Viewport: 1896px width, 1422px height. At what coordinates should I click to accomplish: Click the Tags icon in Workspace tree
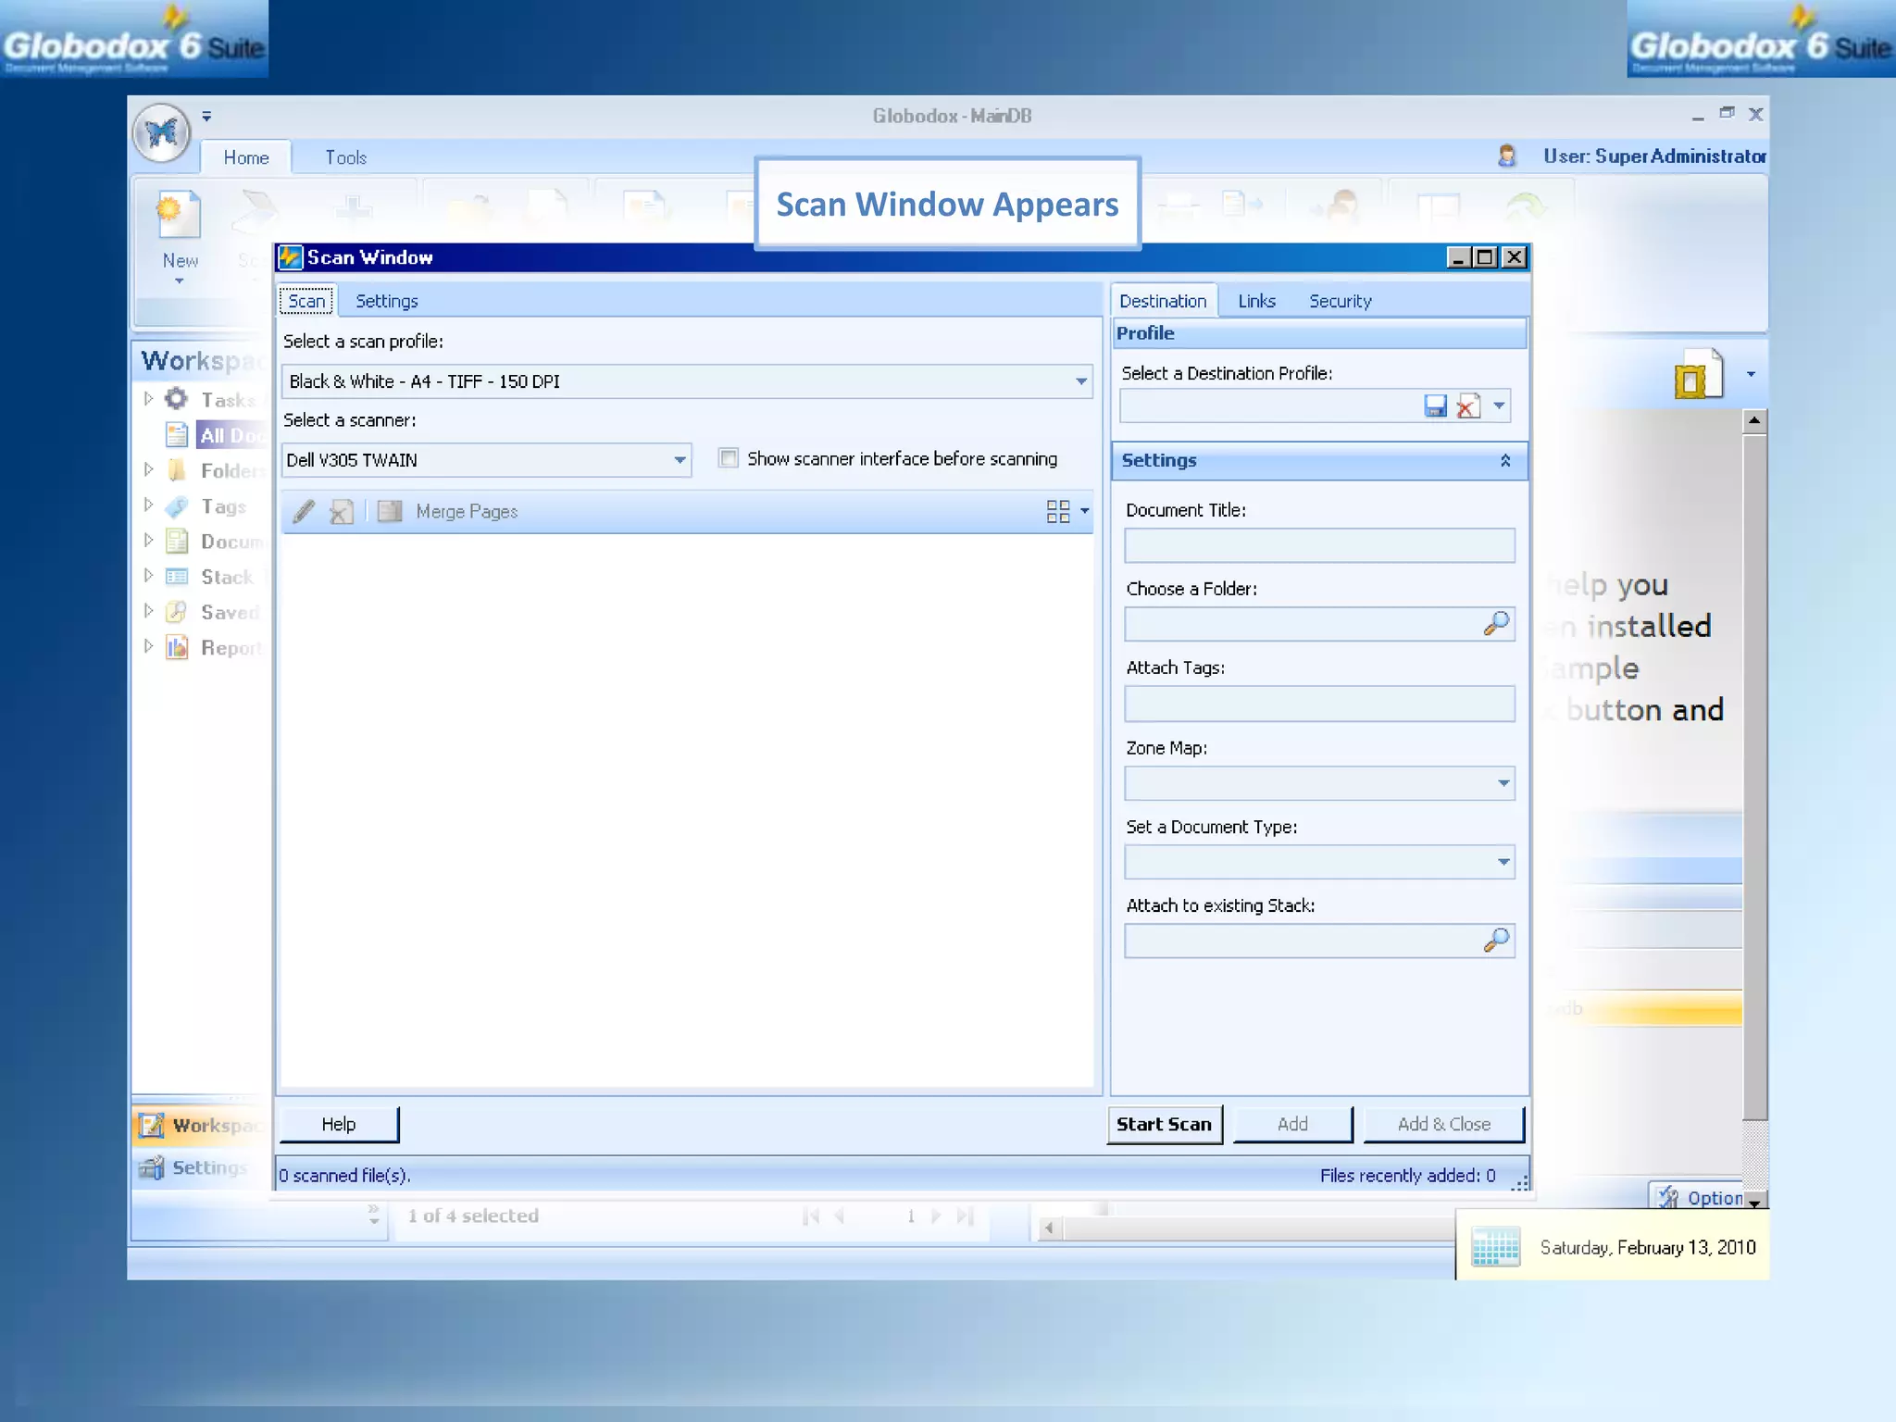[176, 506]
